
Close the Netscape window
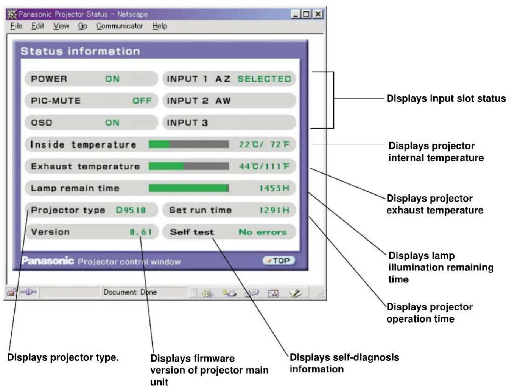tap(318, 14)
